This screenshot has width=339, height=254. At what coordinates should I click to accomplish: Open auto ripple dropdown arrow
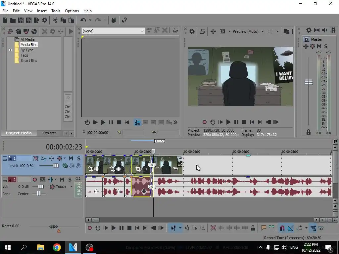coord(306,228)
